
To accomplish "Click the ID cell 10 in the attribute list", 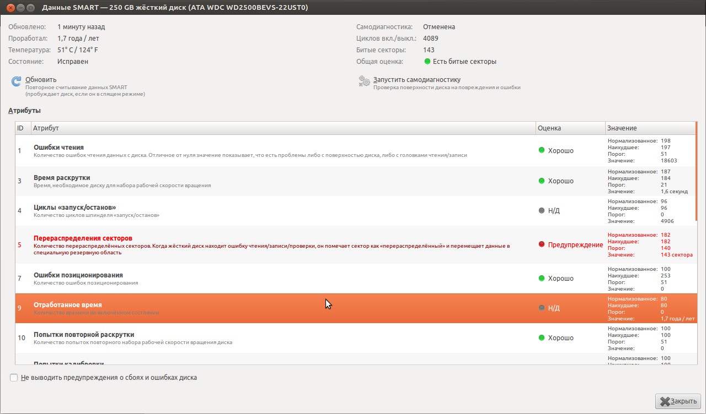I will pos(22,337).
